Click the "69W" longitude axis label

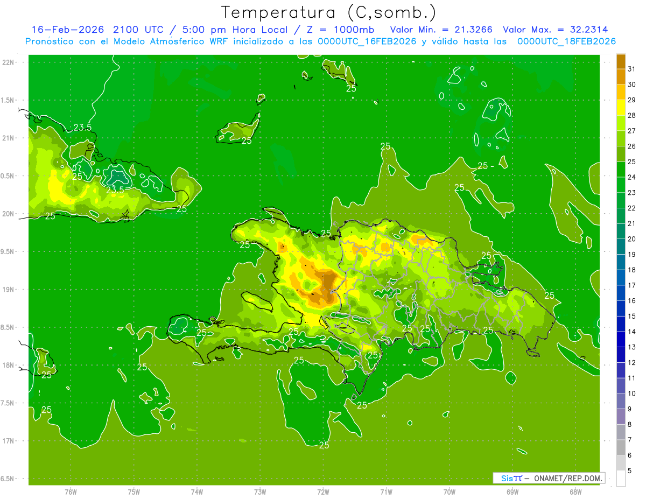(512, 492)
